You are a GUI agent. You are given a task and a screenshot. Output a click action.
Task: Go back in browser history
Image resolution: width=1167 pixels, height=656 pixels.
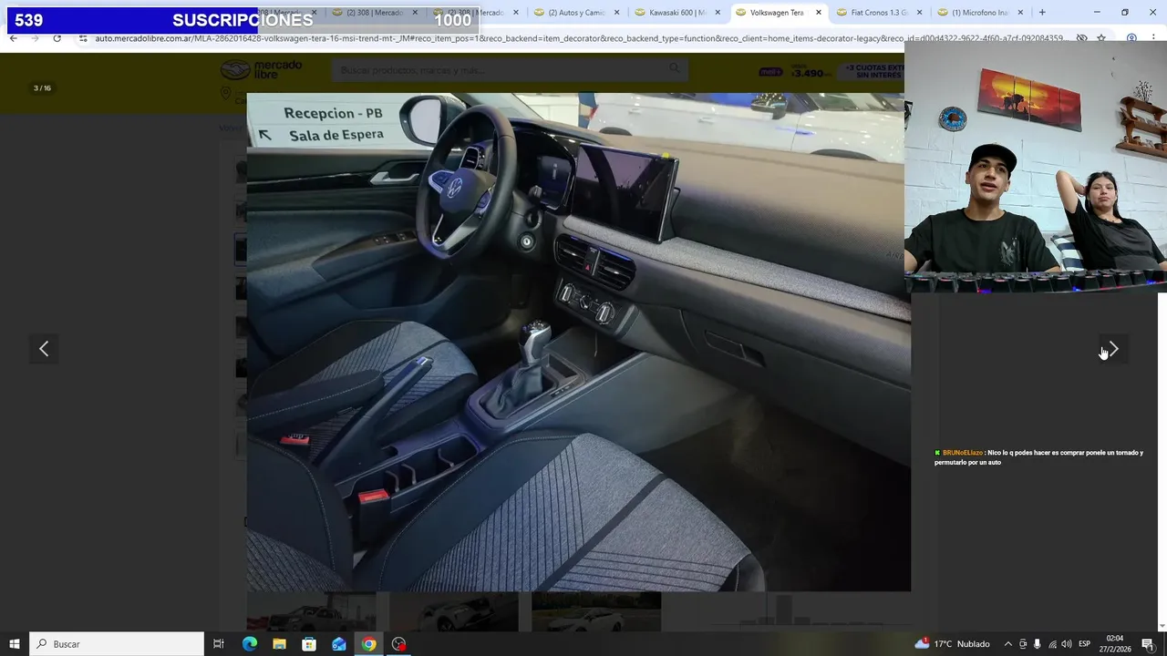coord(13,38)
